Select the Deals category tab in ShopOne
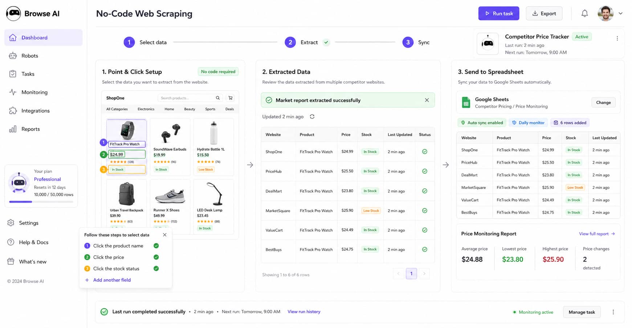Screen dimensions: 632x328 pos(229,109)
